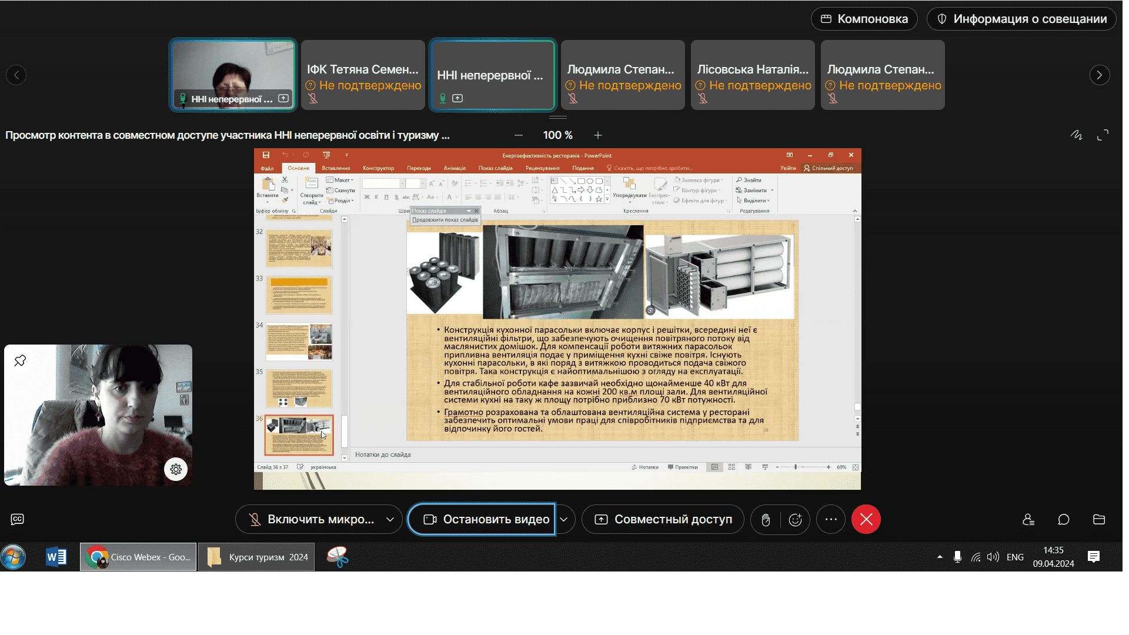Show previous participants with left arrow

(x=16, y=75)
